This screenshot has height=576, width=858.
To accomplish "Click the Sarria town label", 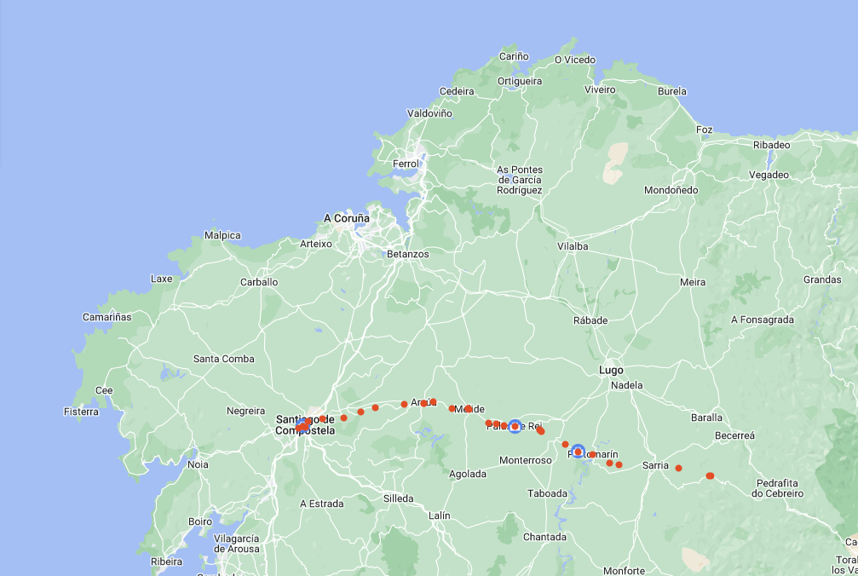I will coord(655,465).
